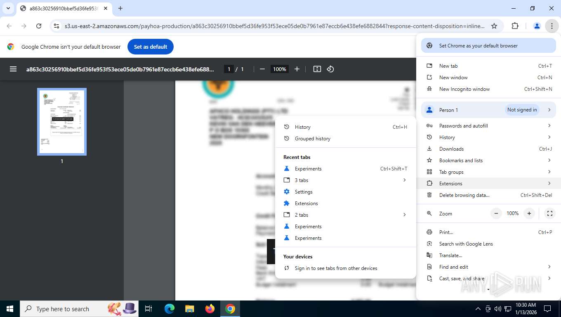
Task: Zoom in the PDF with plus icon
Action: click(297, 69)
